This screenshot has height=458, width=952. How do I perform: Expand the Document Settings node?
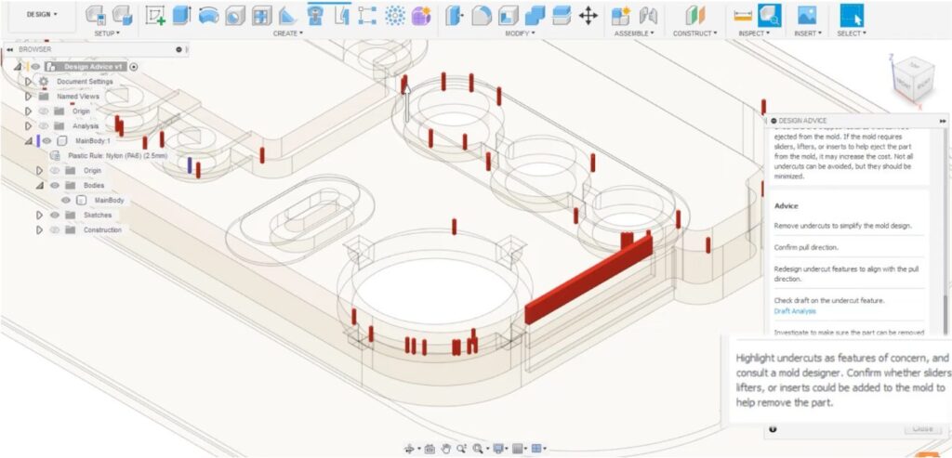[x=28, y=81]
